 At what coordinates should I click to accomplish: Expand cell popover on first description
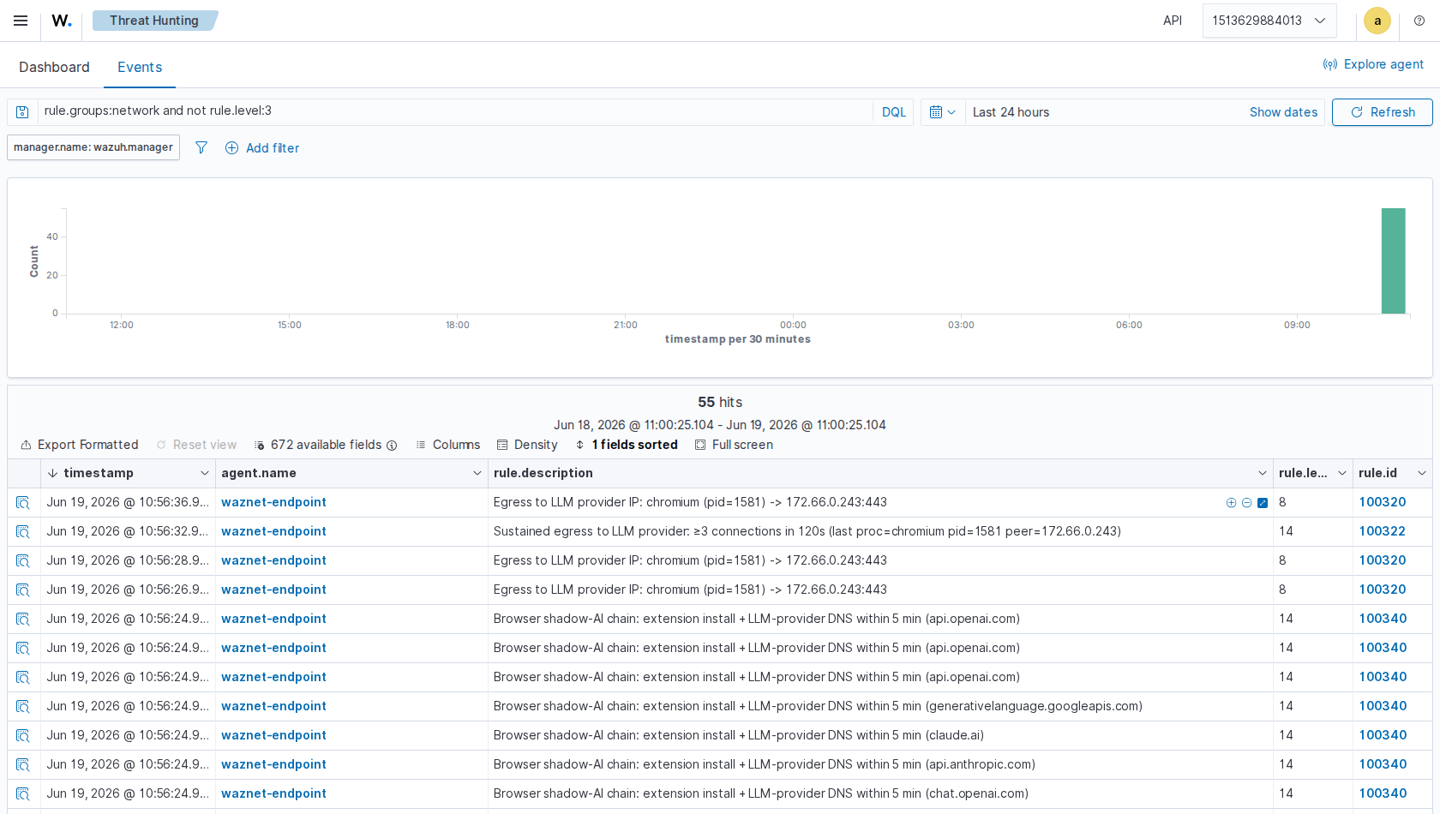tap(1263, 503)
